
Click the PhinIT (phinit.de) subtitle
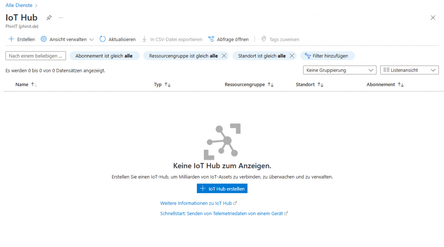pyautogui.click(x=22, y=26)
